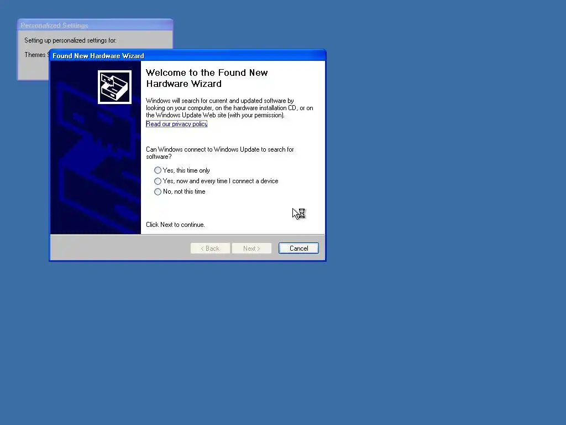
Task: Click "Themes" text in Personalized Settings window
Action: click(35, 55)
